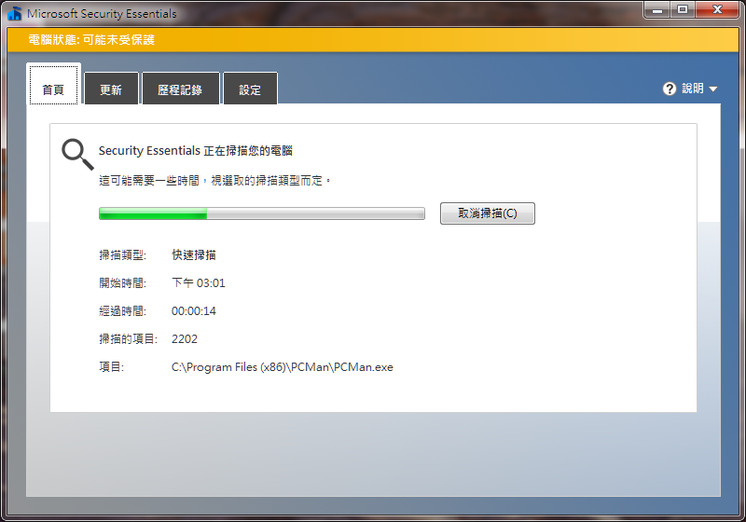
Task: Click the start time 下午 03:01 value
Action: tap(199, 283)
